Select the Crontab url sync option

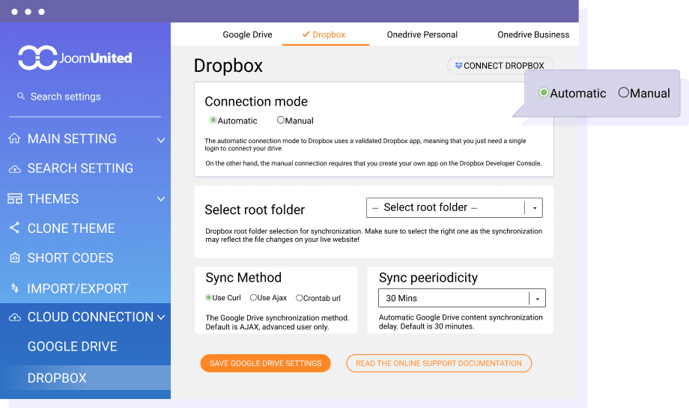pyautogui.click(x=300, y=297)
